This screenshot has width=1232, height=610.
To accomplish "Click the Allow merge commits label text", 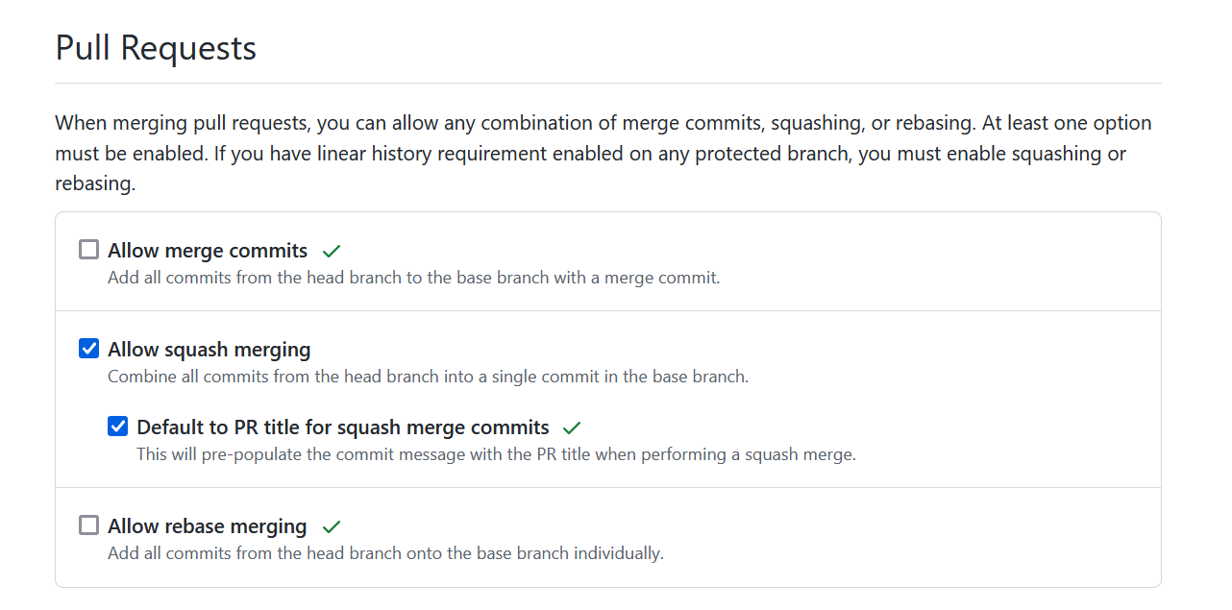I will click(x=208, y=250).
